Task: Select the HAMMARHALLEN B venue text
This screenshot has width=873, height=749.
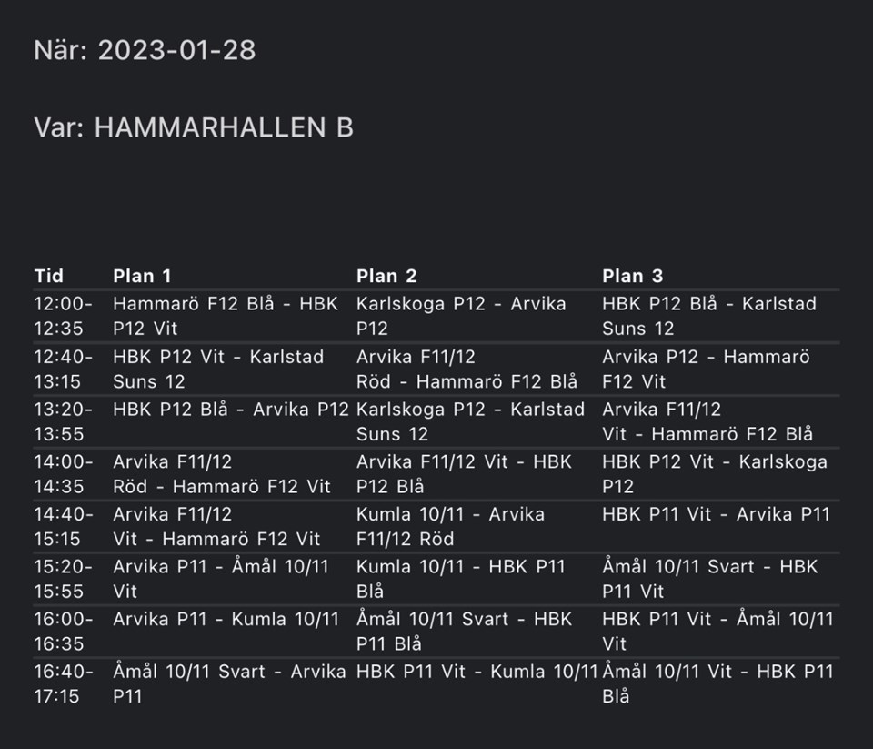Action: 224,127
